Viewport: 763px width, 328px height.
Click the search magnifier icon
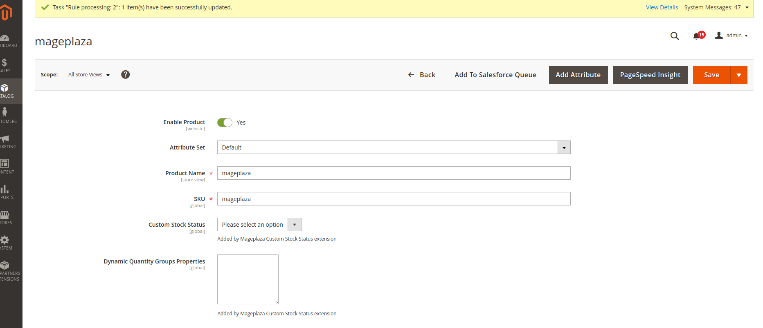(675, 36)
